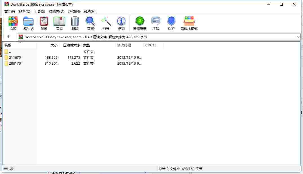Open the 命令(C) menu
303x174 pixels.
(24, 11)
